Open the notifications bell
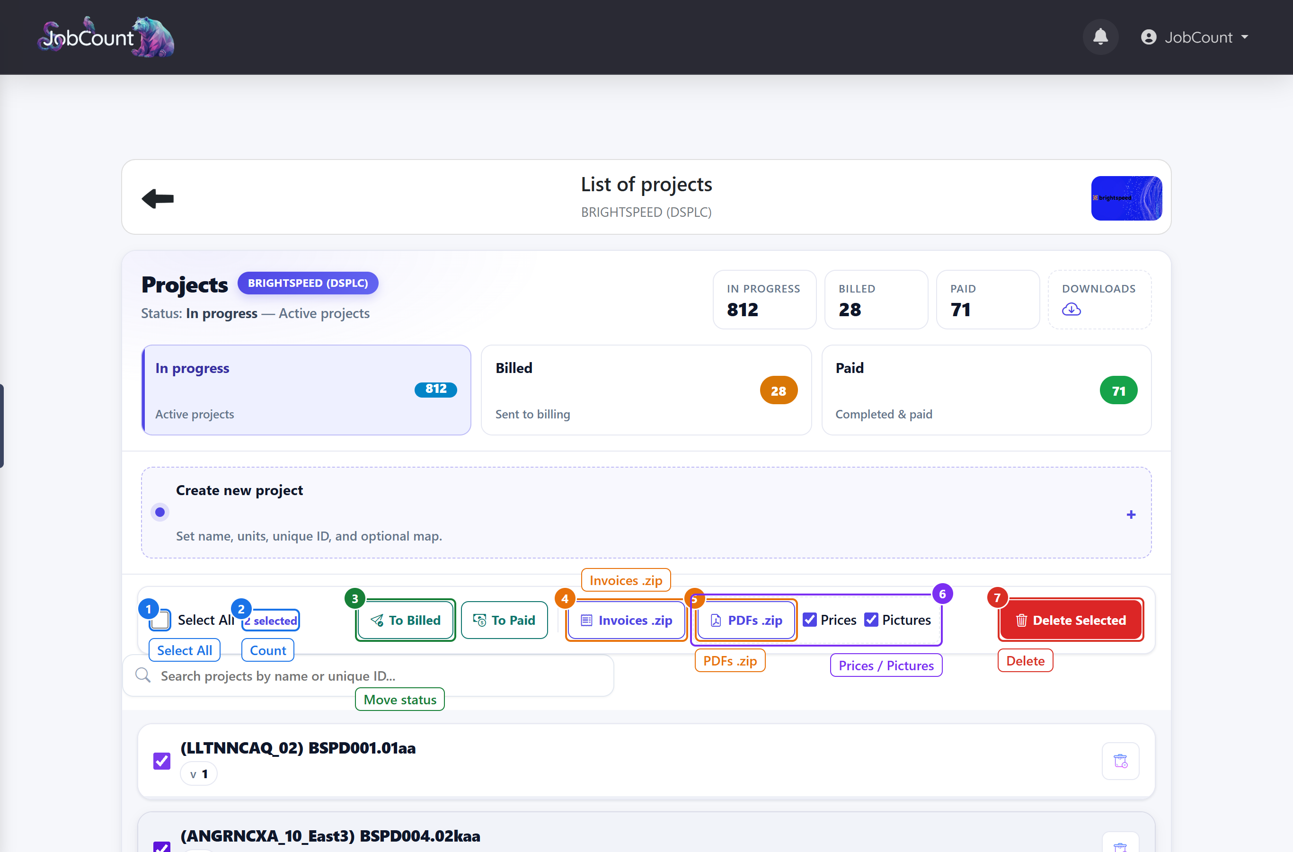Image resolution: width=1293 pixels, height=852 pixels. (1100, 37)
